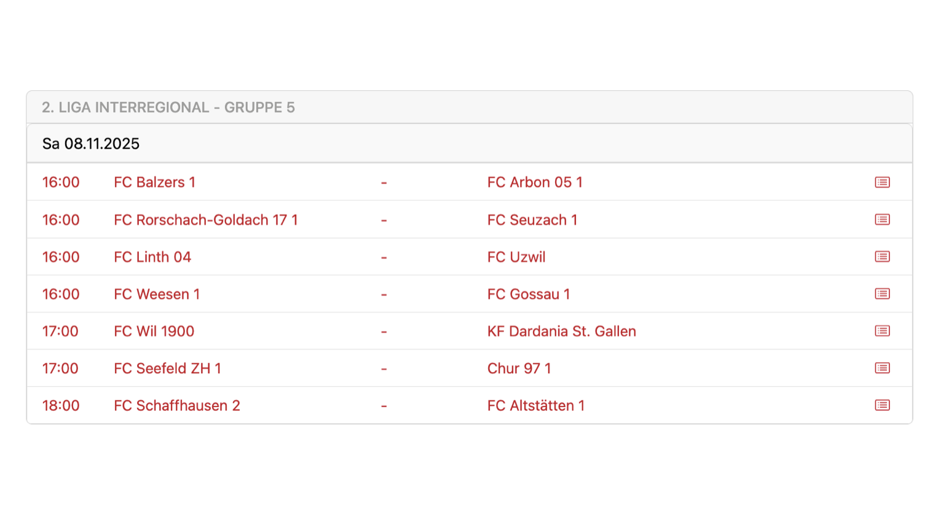This screenshot has height=528, width=938.
Task: Click the Sa 08.11.2025 date row
Action: pos(90,144)
